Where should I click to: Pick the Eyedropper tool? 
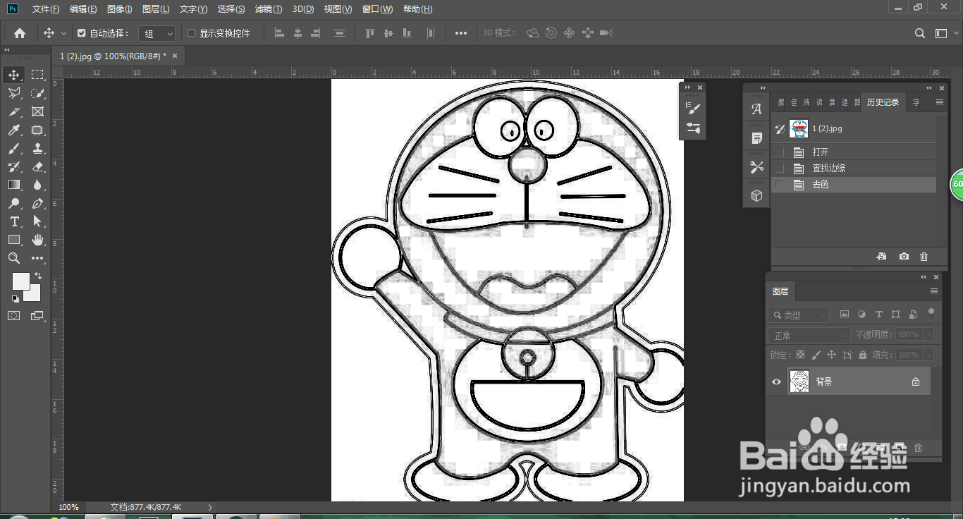[x=14, y=130]
